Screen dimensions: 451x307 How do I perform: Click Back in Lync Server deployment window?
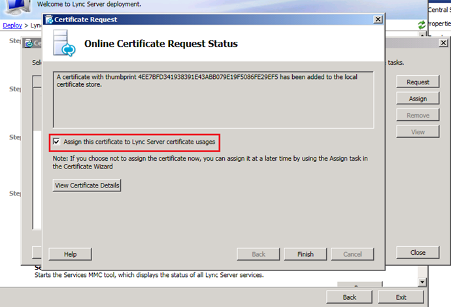[349, 297]
